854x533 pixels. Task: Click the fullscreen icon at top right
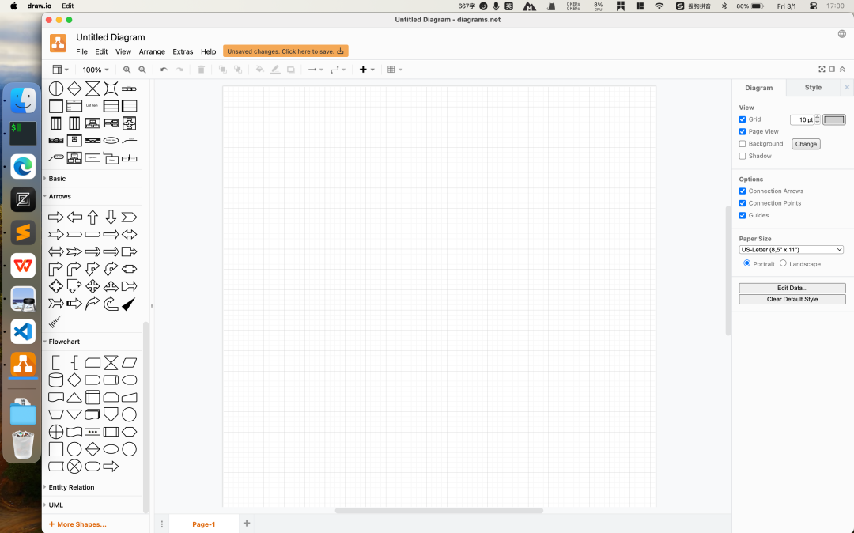[822, 70]
